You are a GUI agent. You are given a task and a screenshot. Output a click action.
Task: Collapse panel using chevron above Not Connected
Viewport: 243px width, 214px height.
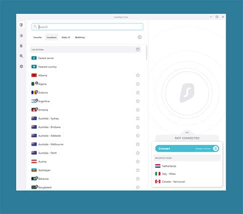coord(187,132)
